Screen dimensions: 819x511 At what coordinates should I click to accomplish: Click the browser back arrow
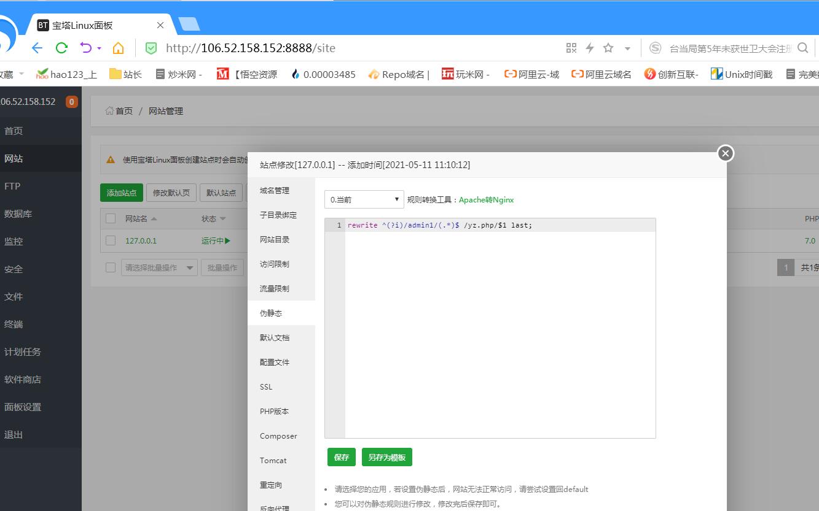coord(37,48)
